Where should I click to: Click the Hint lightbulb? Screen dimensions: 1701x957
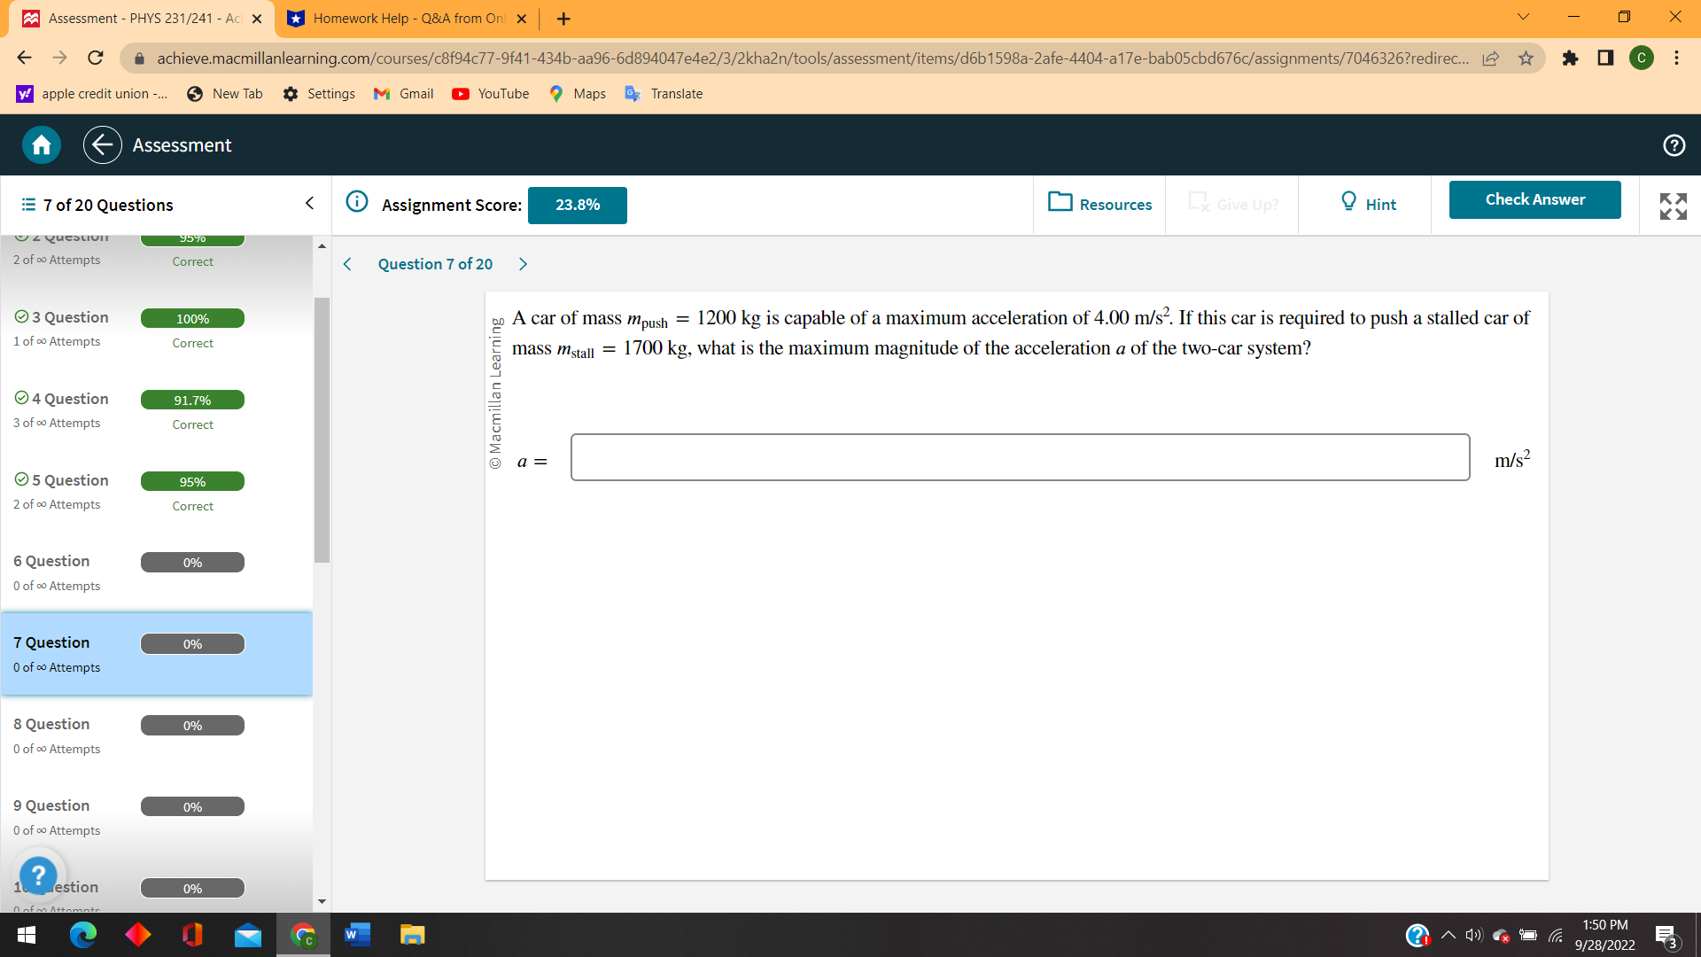tap(1368, 204)
